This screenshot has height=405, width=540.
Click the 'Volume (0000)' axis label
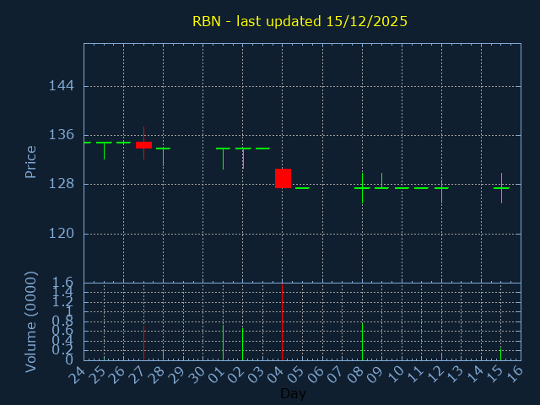click(31, 321)
